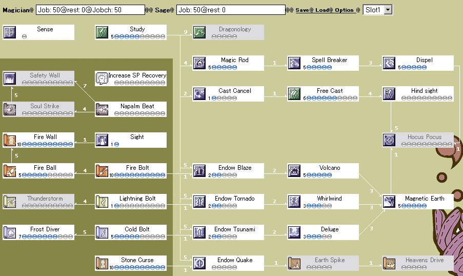Click the Magician job level input field

coord(90,10)
